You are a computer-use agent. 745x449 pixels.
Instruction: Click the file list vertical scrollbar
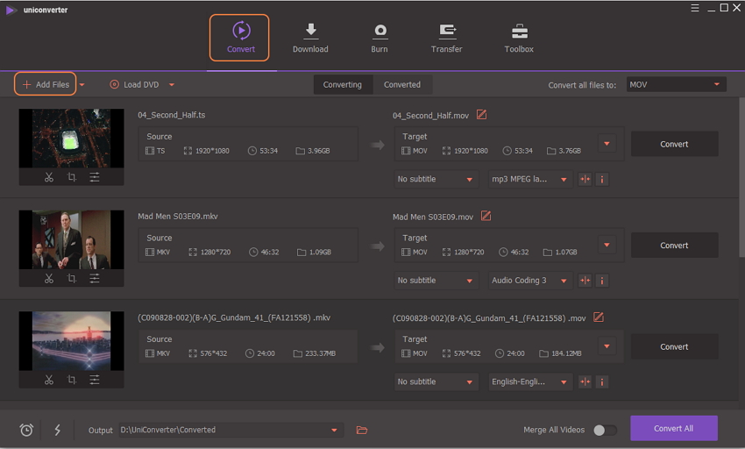[x=741, y=178]
